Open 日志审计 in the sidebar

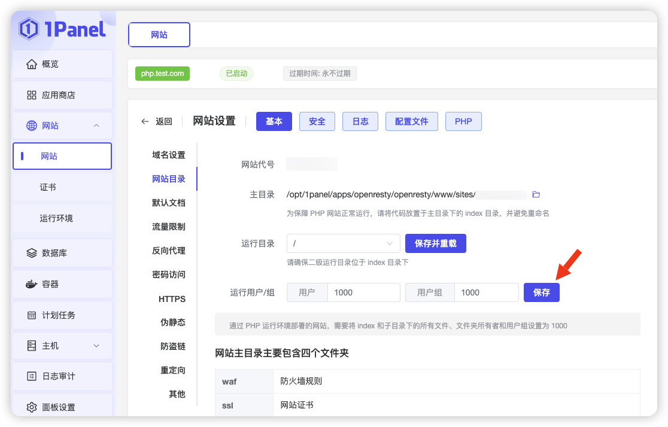point(62,376)
